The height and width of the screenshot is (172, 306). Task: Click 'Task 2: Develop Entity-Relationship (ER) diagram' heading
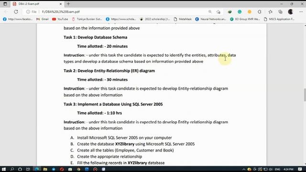(x=109, y=71)
